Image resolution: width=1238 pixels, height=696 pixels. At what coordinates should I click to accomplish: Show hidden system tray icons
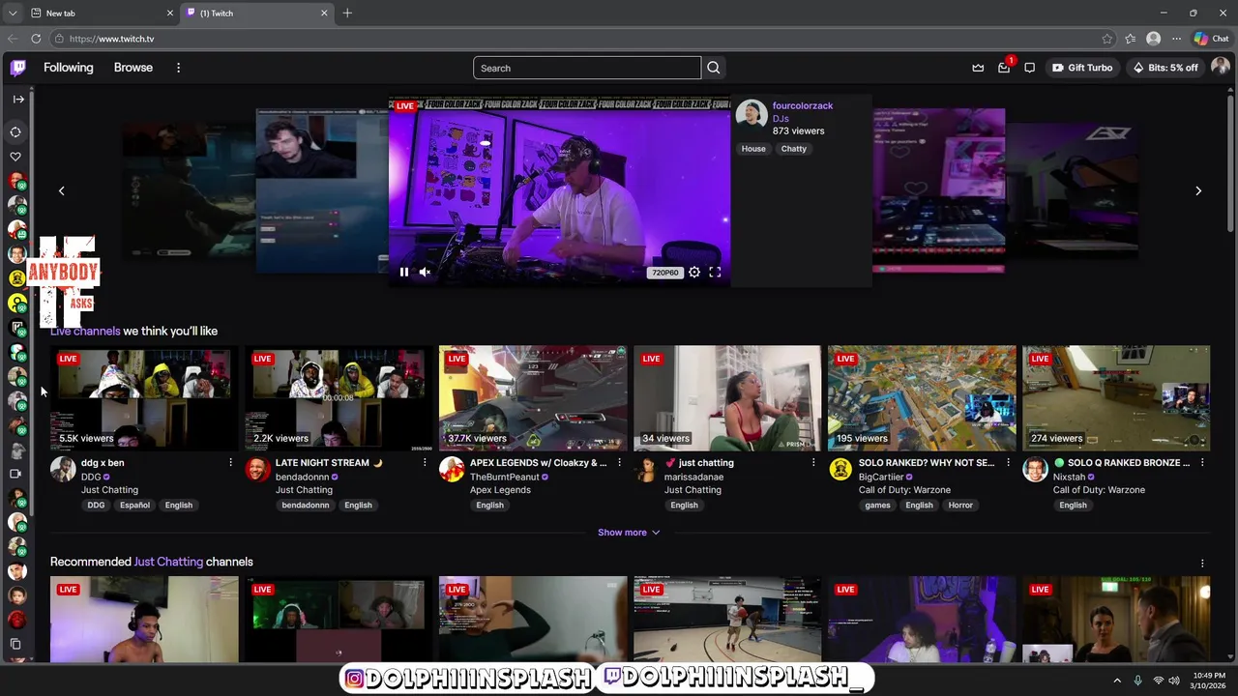(1117, 681)
